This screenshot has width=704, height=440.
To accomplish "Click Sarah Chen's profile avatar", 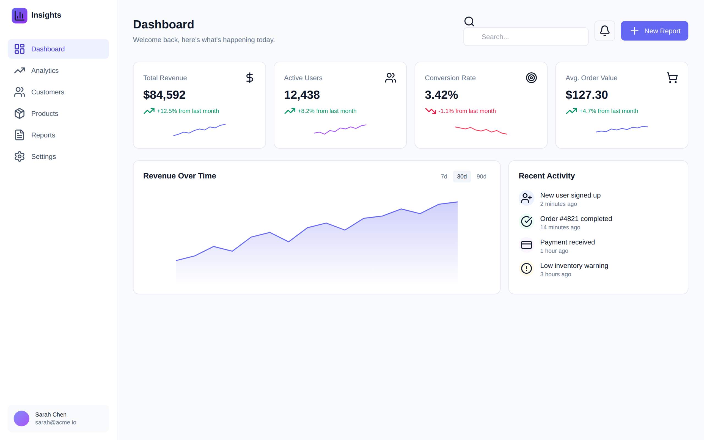I will tap(21, 419).
